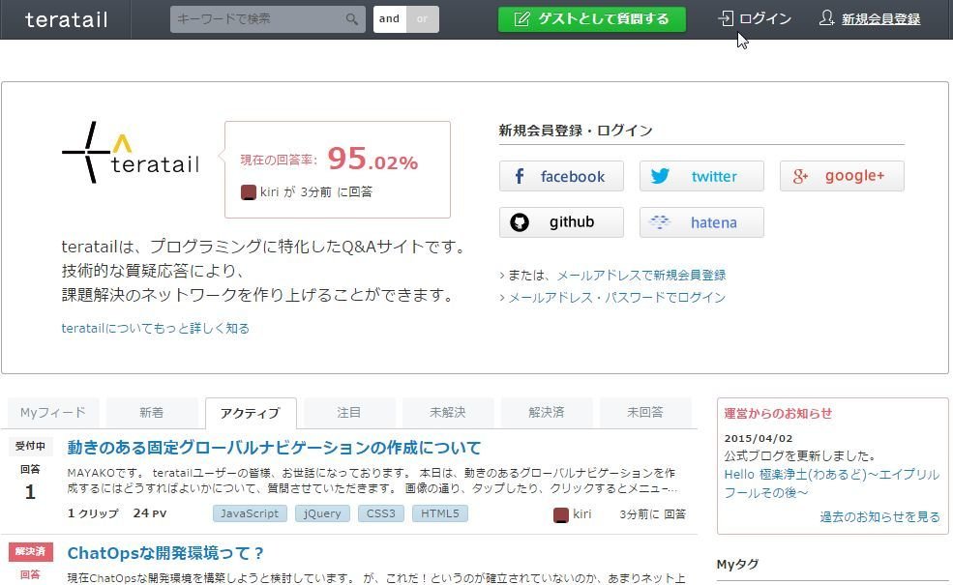Click the teratail logo in header
Viewport: 953px width, 585px height.
(x=66, y=19)
